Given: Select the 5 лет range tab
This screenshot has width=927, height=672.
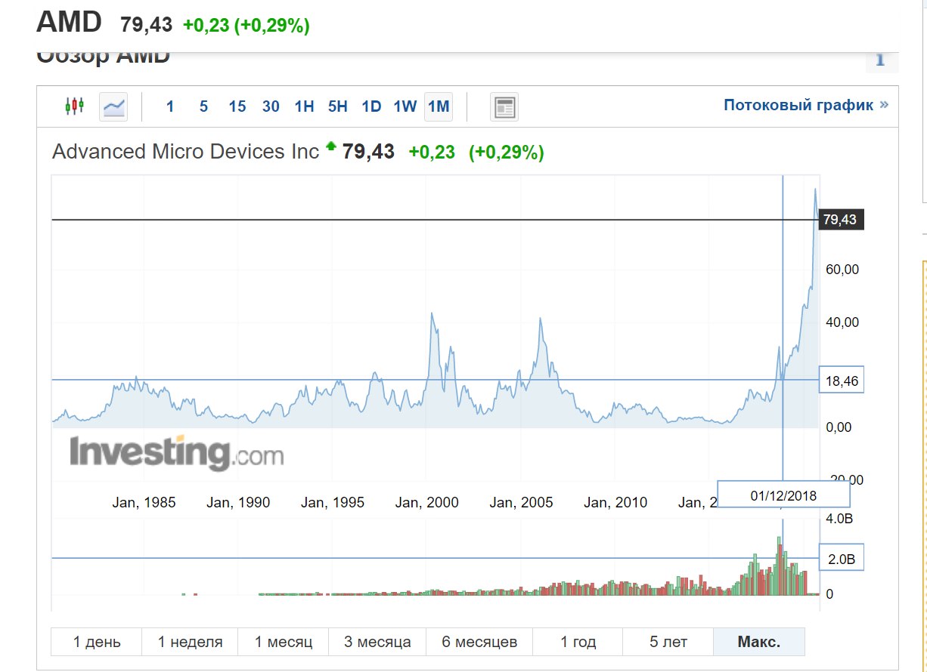Looking at the screenshot, I should tap(668, 642).
